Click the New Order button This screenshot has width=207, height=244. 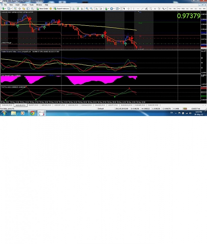point(42,9)
